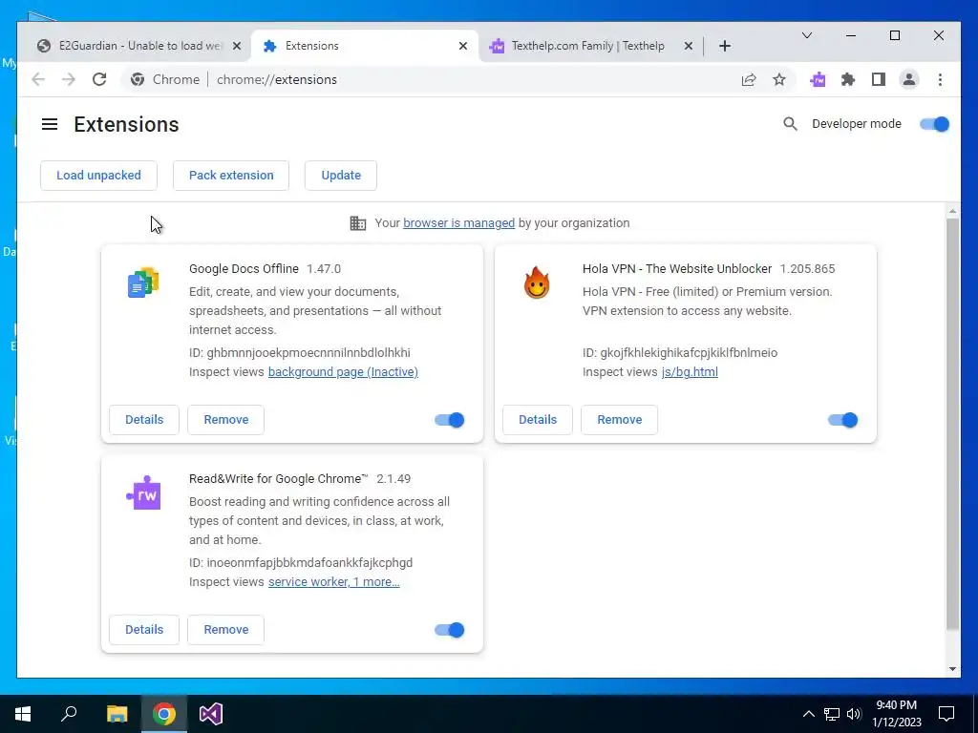Remove Google Docs Offline

(x=225, y=420)
